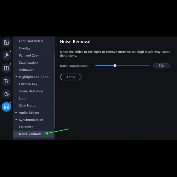
Task: Collapse the Audio Editing chevron
Action: (16, 113)
